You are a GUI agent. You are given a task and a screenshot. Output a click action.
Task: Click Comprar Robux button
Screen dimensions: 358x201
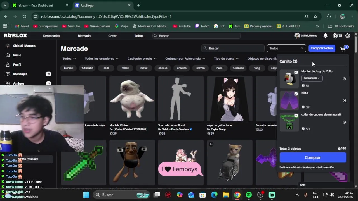(x=322, y=48)
